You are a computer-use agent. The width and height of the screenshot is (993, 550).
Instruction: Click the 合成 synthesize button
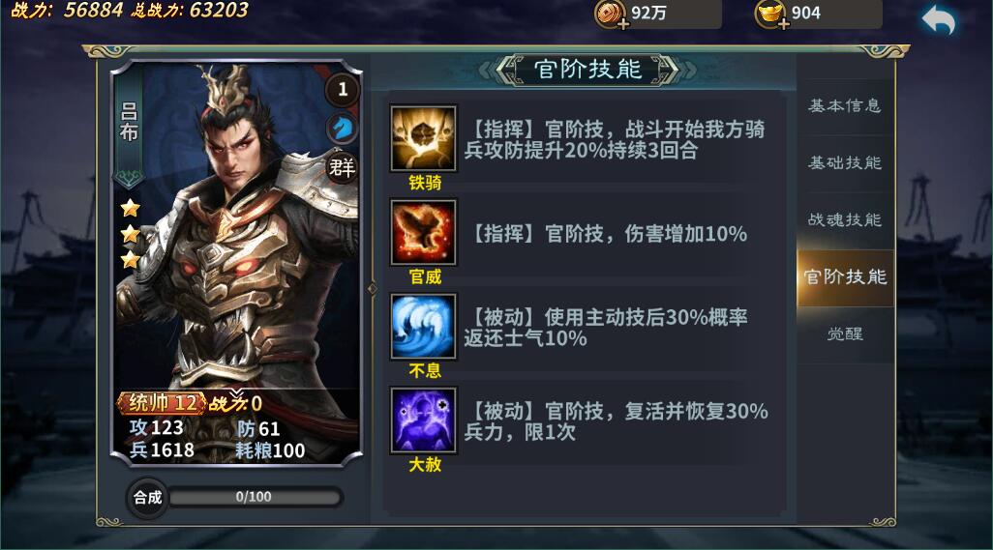[x=147, y=498]
